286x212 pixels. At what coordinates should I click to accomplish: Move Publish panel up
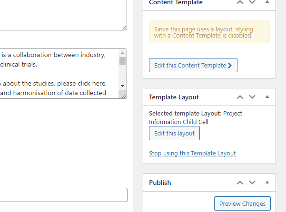[x=240, y=183]
